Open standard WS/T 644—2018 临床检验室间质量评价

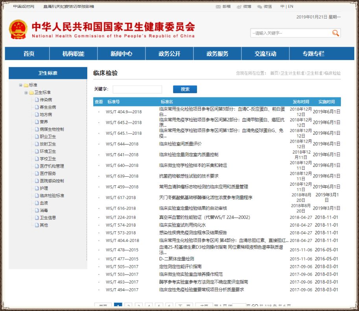(180, 144)
